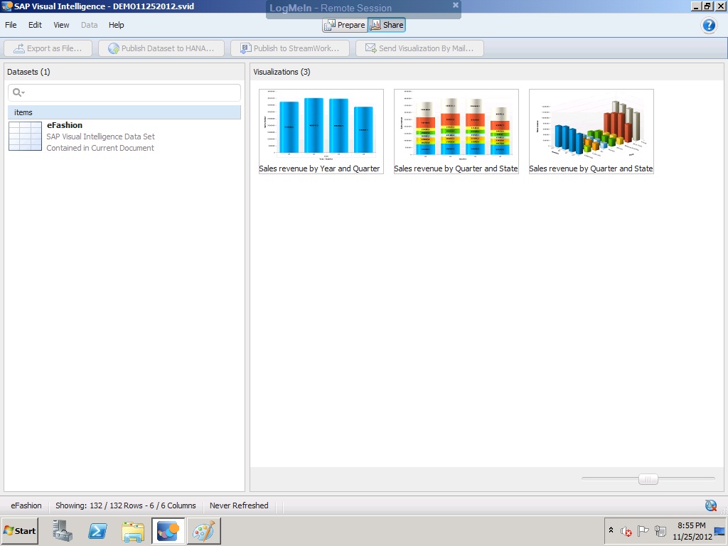Screen dimensions: 728x546
Task: Select the items header row
Action: pyautogui.click(x=124, y=112)
